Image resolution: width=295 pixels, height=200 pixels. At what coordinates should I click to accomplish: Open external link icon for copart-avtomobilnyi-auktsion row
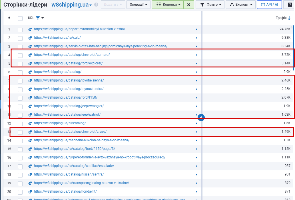[30, 29]
